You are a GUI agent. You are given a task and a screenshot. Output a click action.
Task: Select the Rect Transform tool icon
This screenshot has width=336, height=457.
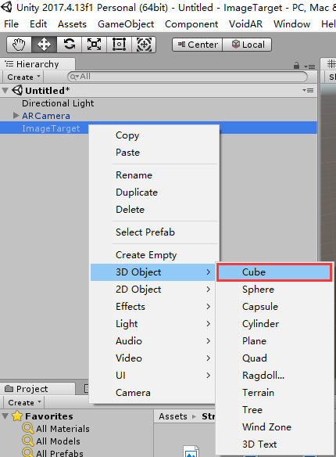click(x=119, y=45)
